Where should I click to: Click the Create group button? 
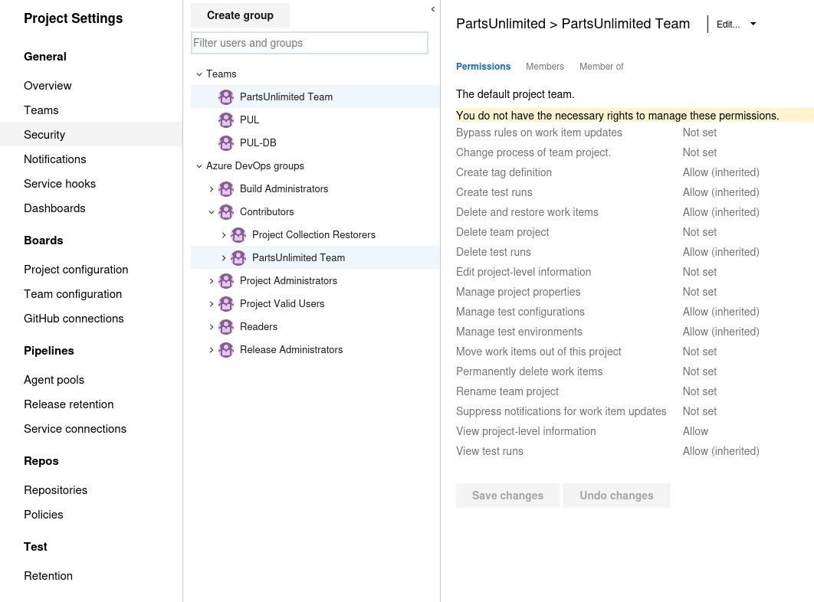241,15
